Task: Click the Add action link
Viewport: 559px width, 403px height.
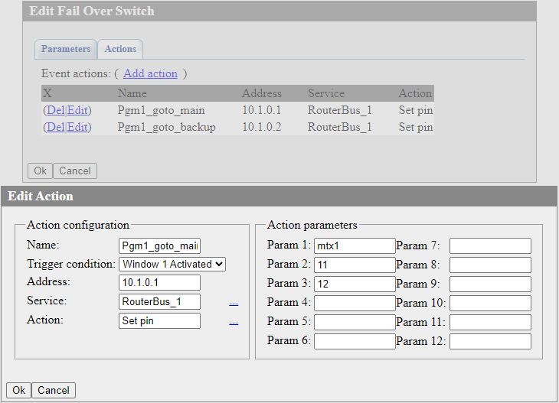Action: pyautogui.click(x=150, y=73)
